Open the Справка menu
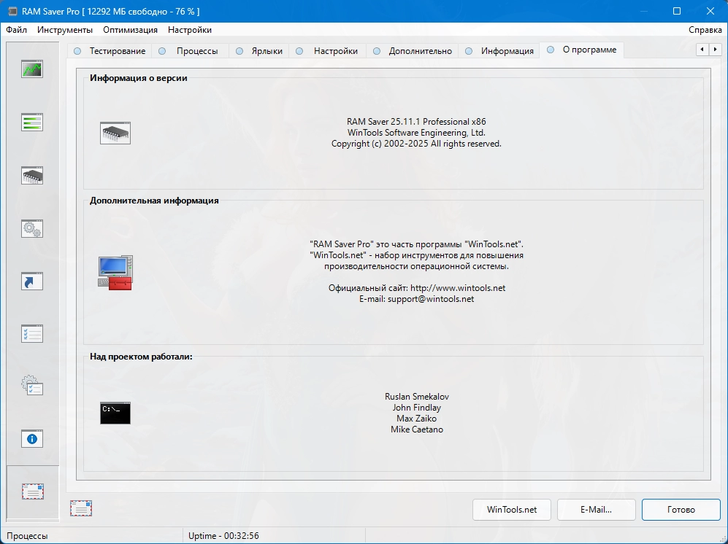The height and width of the screenshot is (544, 728). [705, 30]
